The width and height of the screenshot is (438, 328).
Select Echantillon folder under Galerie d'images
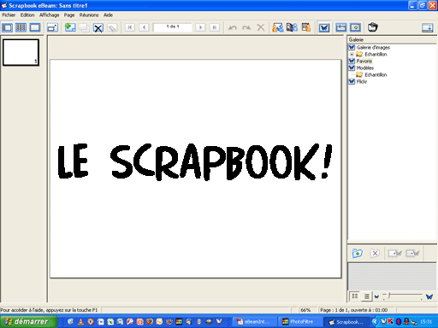(x=376, y=54)
